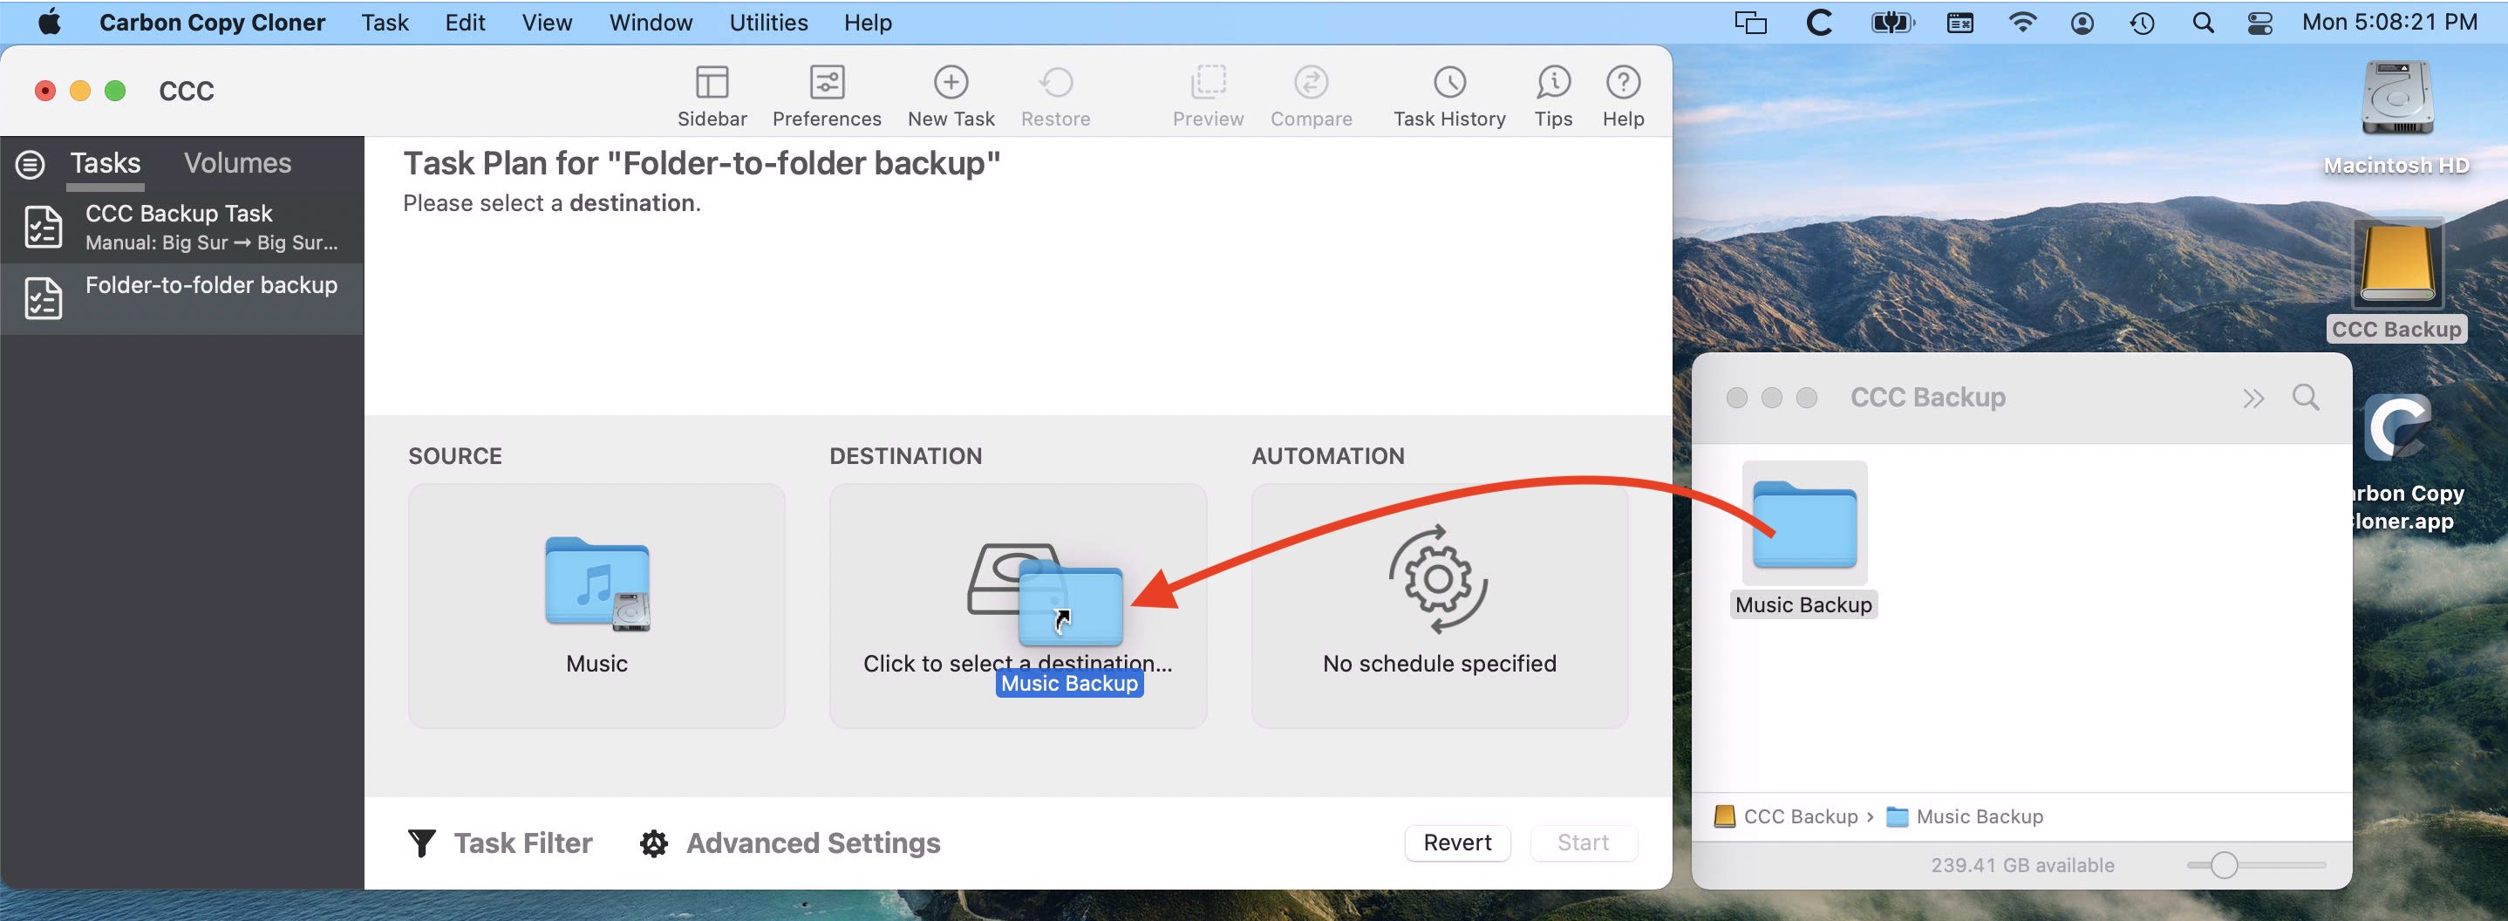Select CCC Backup Task in sidebar
The width and height of the screenshot is (2508, 921).
coord(182,227)
